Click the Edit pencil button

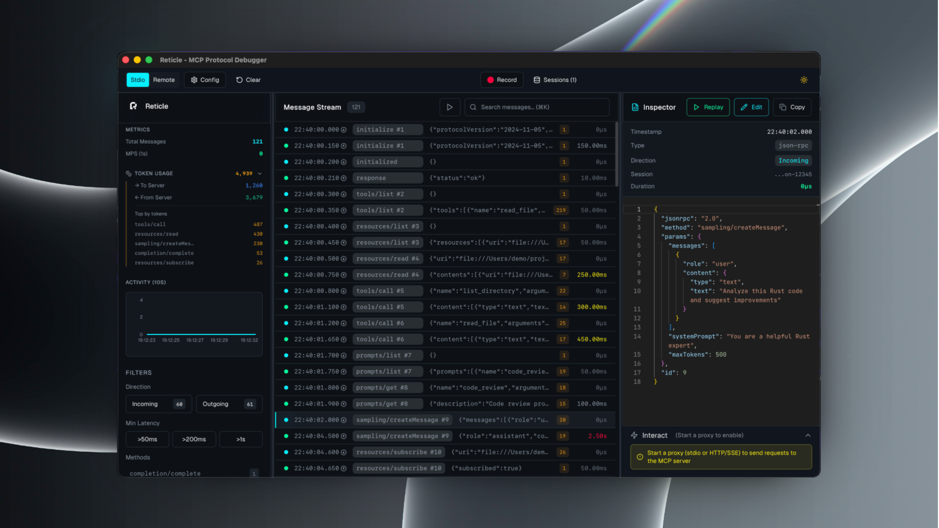751,107
